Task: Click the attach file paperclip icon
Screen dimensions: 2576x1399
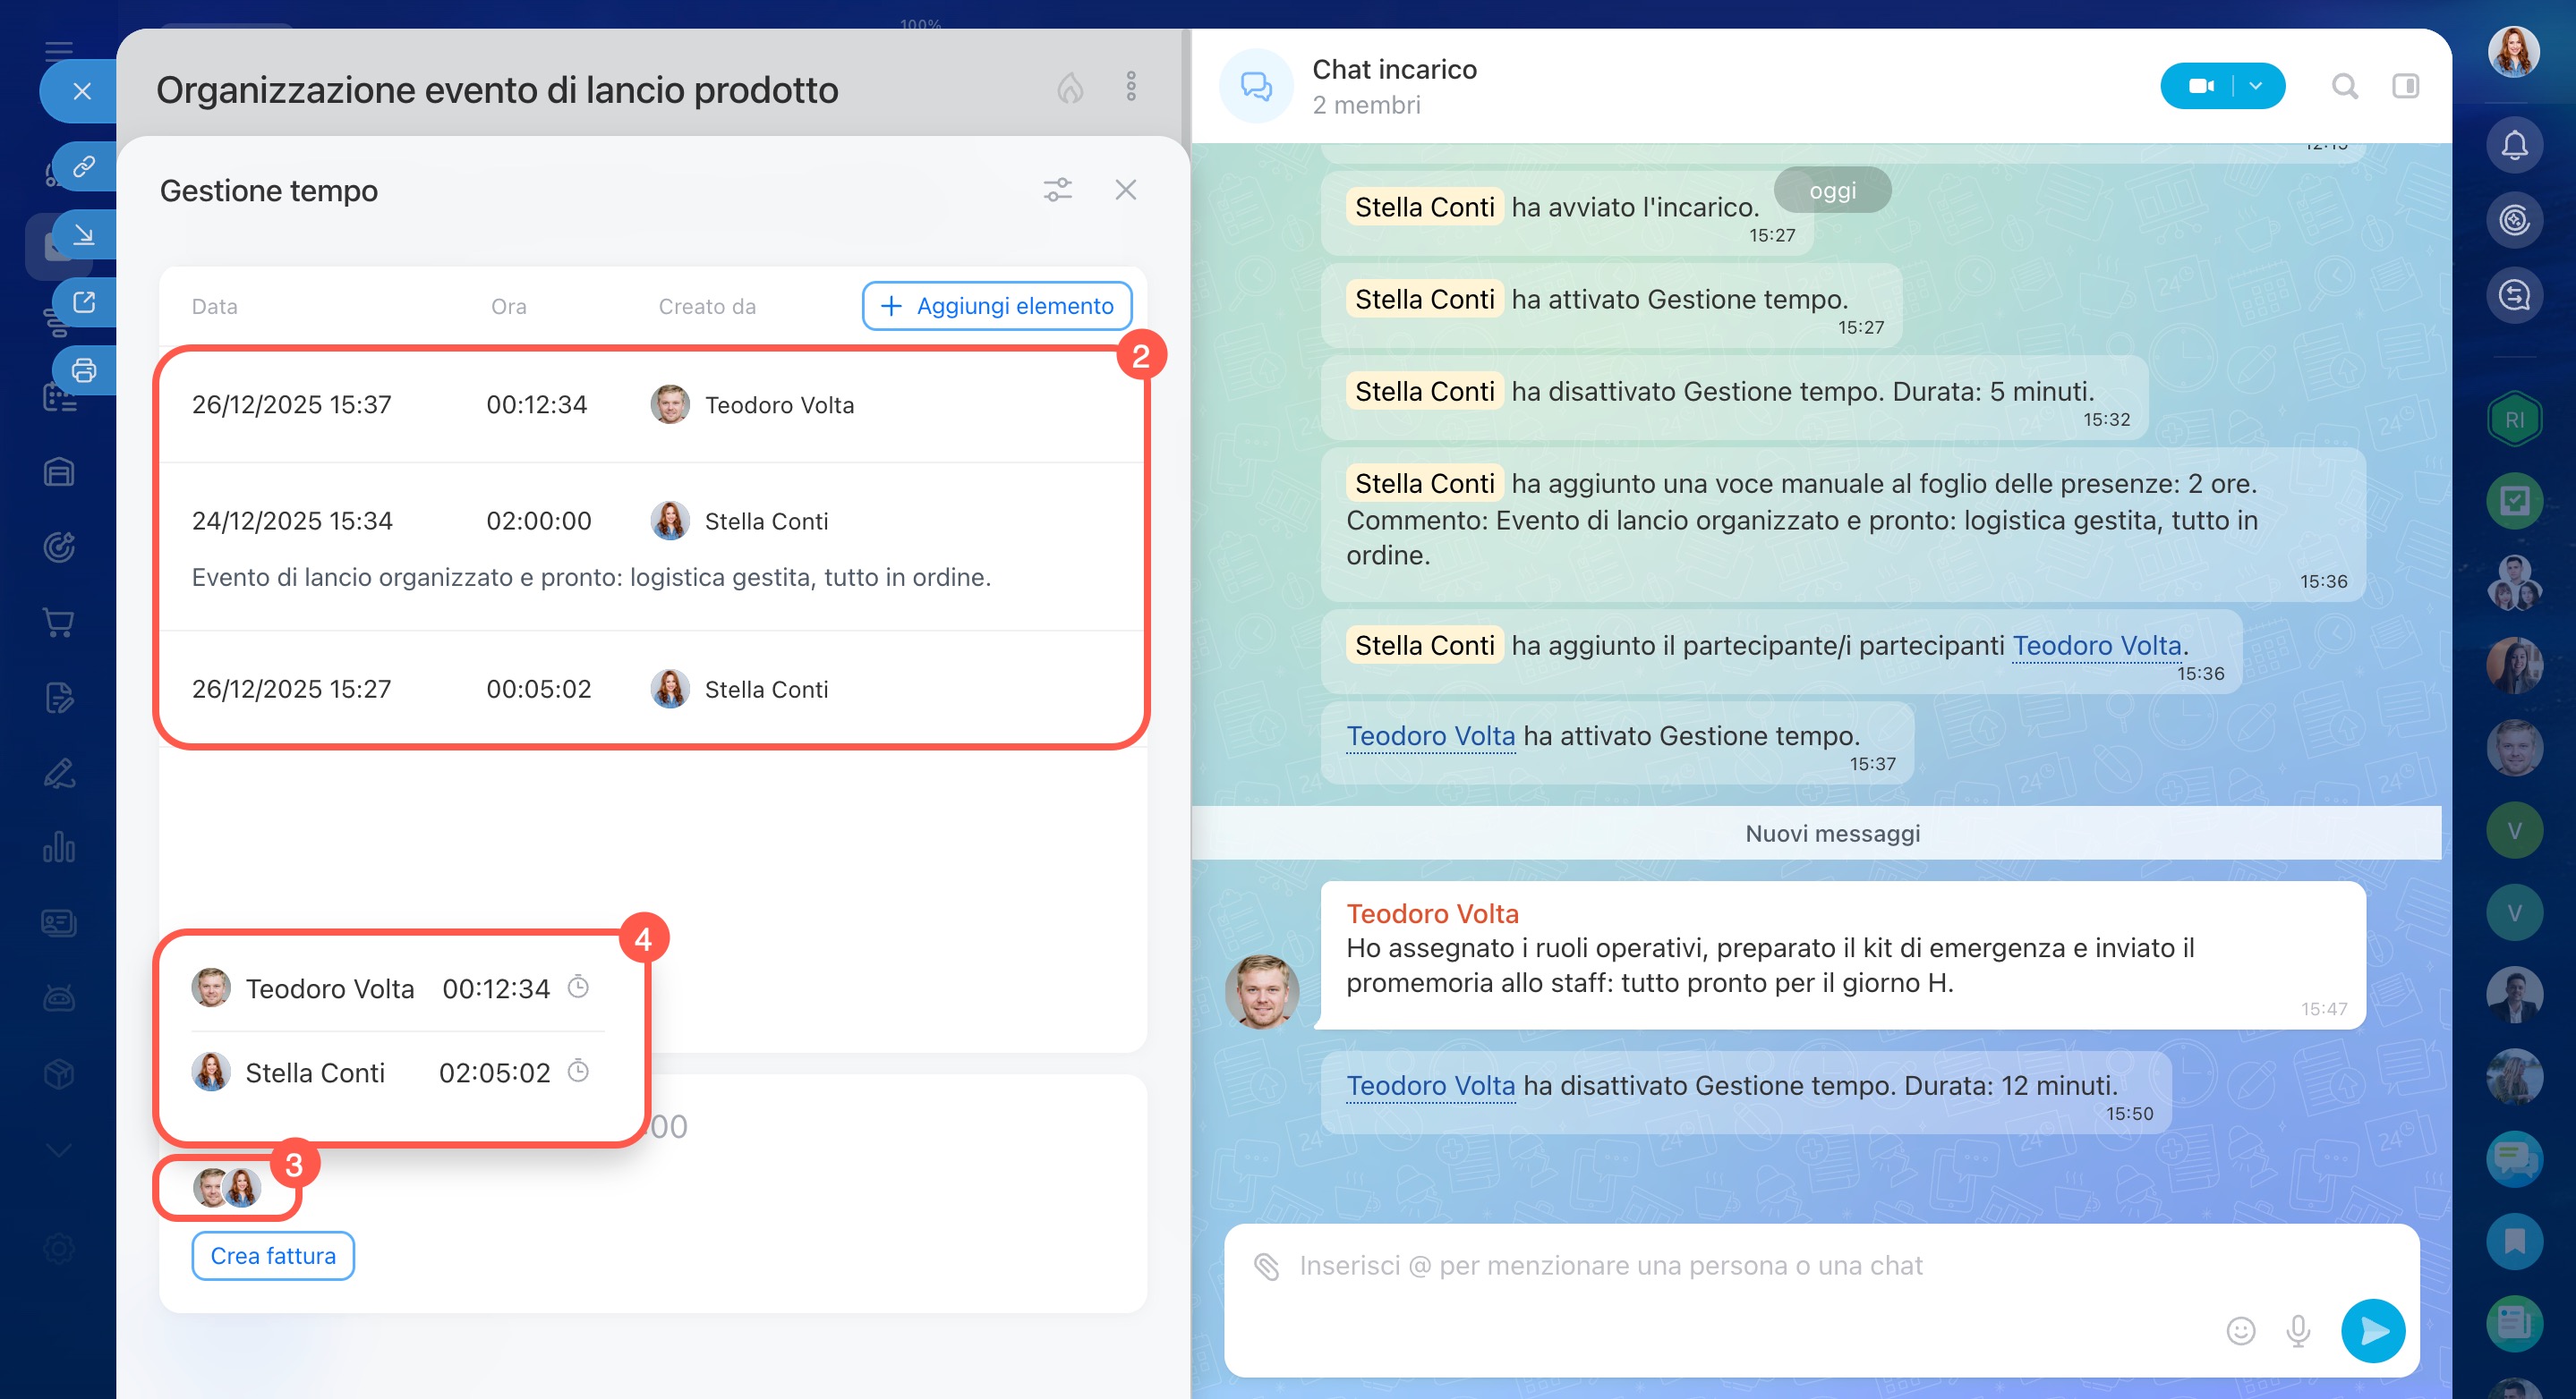Action: (x=1266, y=1266)
